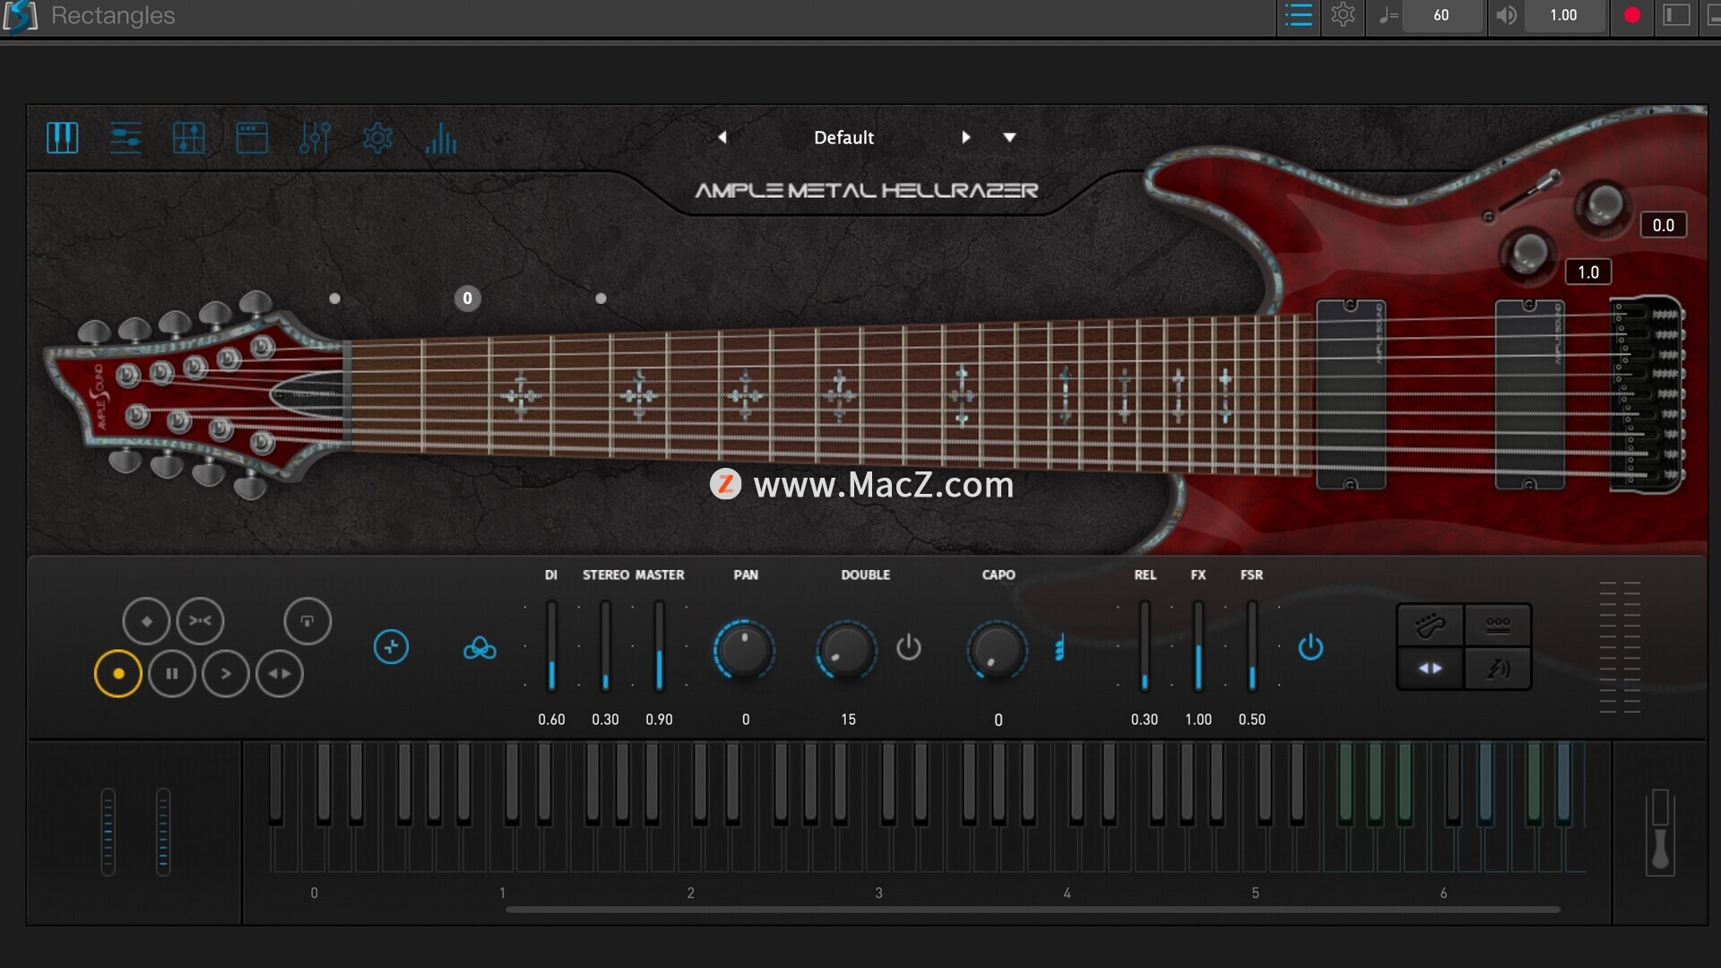This screenshot has width=1721, height=968.
Task: Toggle the side panel layout icon
Action: point(1676,15)
